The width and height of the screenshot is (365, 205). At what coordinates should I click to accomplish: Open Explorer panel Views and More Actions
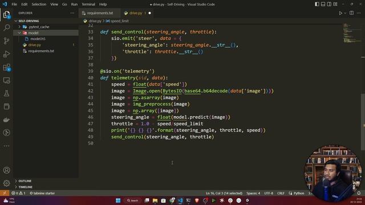(72, 13)
